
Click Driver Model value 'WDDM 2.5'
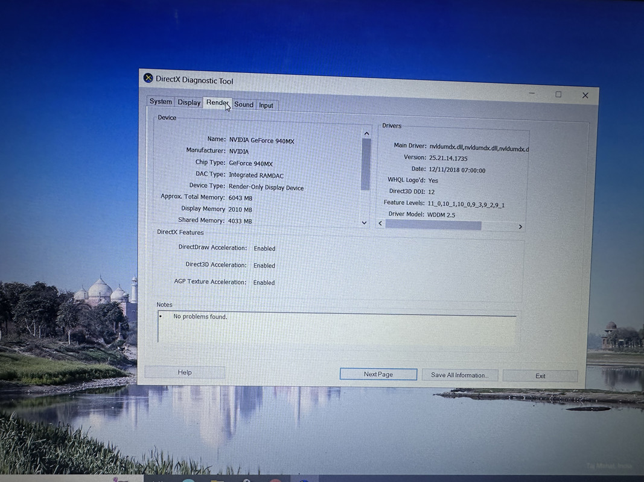pyautogui.click(x=441, y=214)
